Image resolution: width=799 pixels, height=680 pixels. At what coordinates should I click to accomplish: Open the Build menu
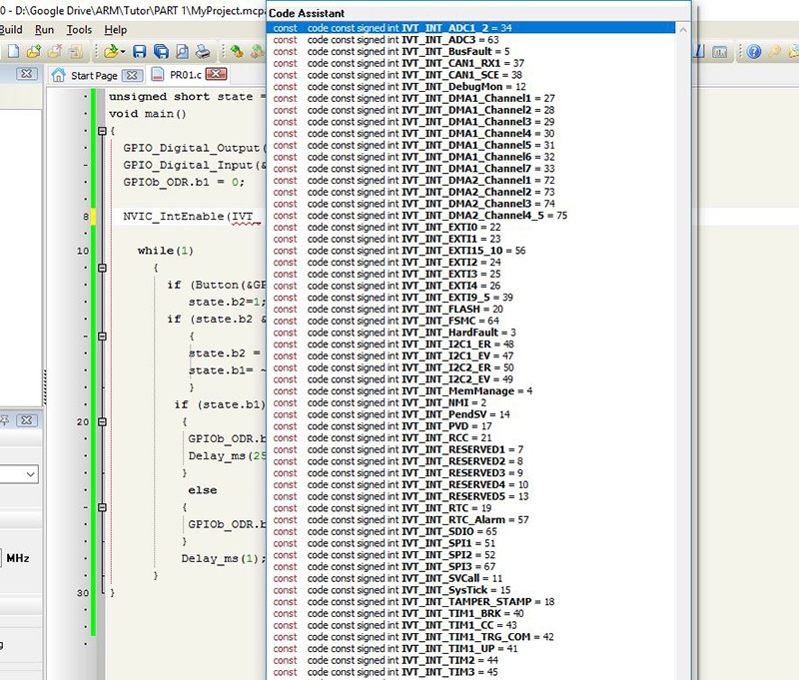(11, 30)
